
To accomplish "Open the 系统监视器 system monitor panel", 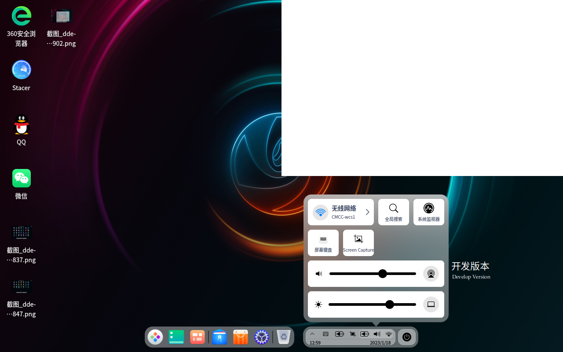I will (x=428, y=212).
